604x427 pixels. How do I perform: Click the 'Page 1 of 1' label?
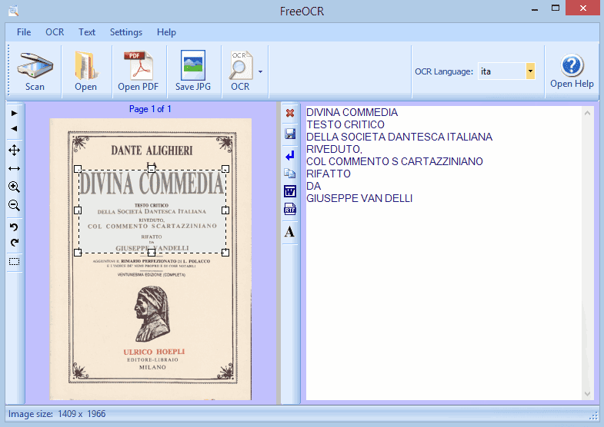[150, 109]
